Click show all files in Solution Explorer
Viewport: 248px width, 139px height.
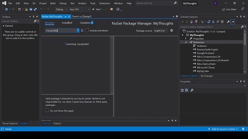(222, 22)
